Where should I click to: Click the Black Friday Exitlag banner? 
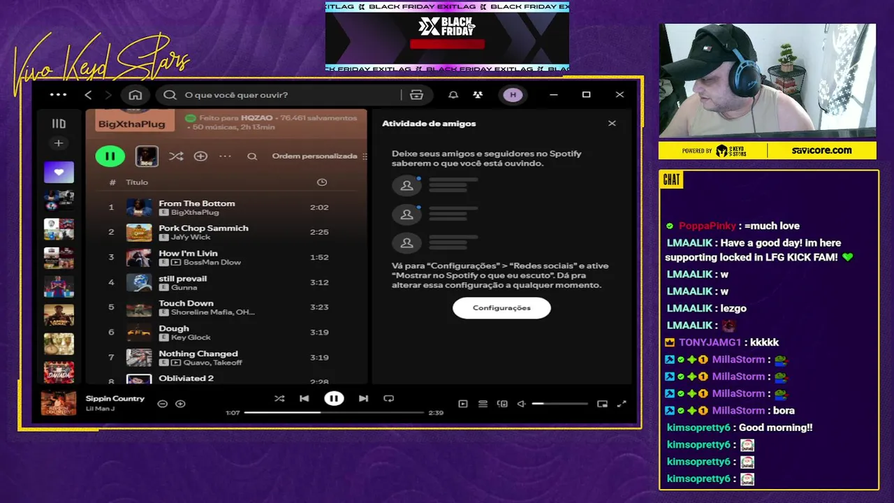tap(447, 36)
